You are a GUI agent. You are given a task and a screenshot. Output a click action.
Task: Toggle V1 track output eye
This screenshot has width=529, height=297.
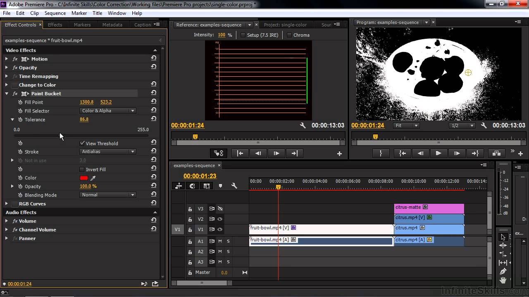[220, 229]
